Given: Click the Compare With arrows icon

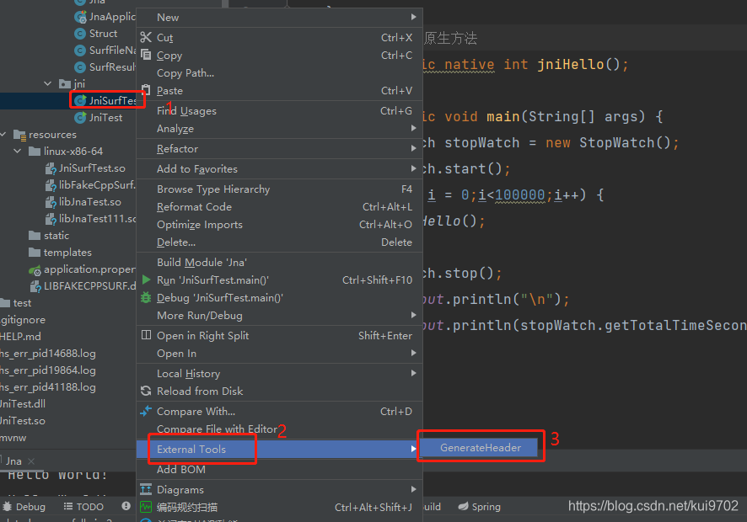Looking at the screenshot, I should click(x=146, y=411).
